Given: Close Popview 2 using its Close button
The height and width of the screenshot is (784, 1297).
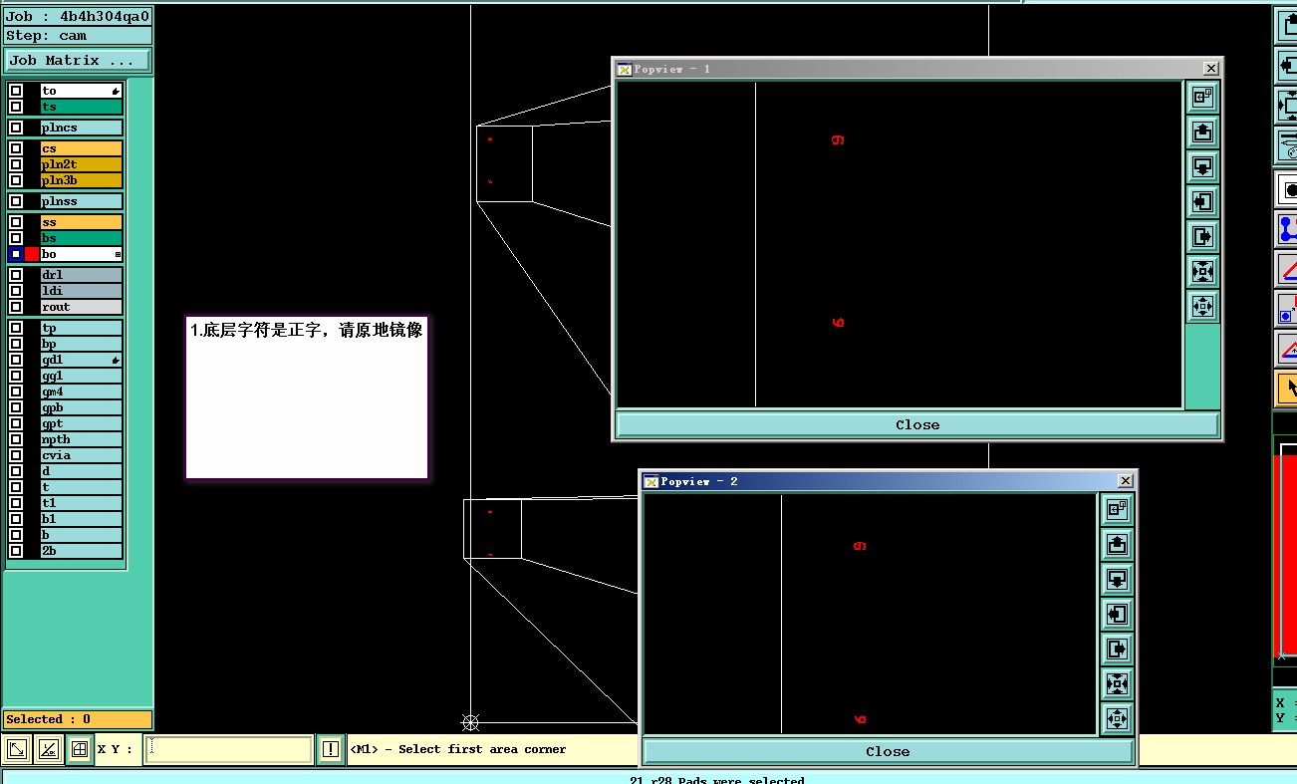Looking at the screenshot, I should (888, 751).
